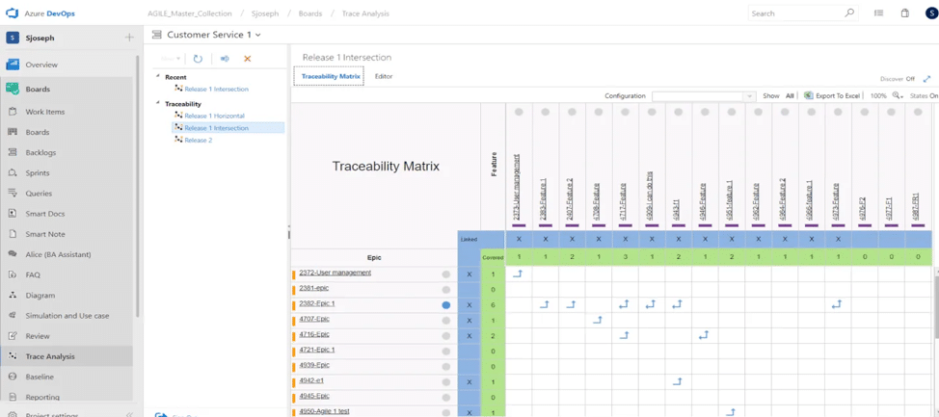The height and width of the screenshot is (417, 939).
Task: Open Backlogs page
Action: coord(40,152)
